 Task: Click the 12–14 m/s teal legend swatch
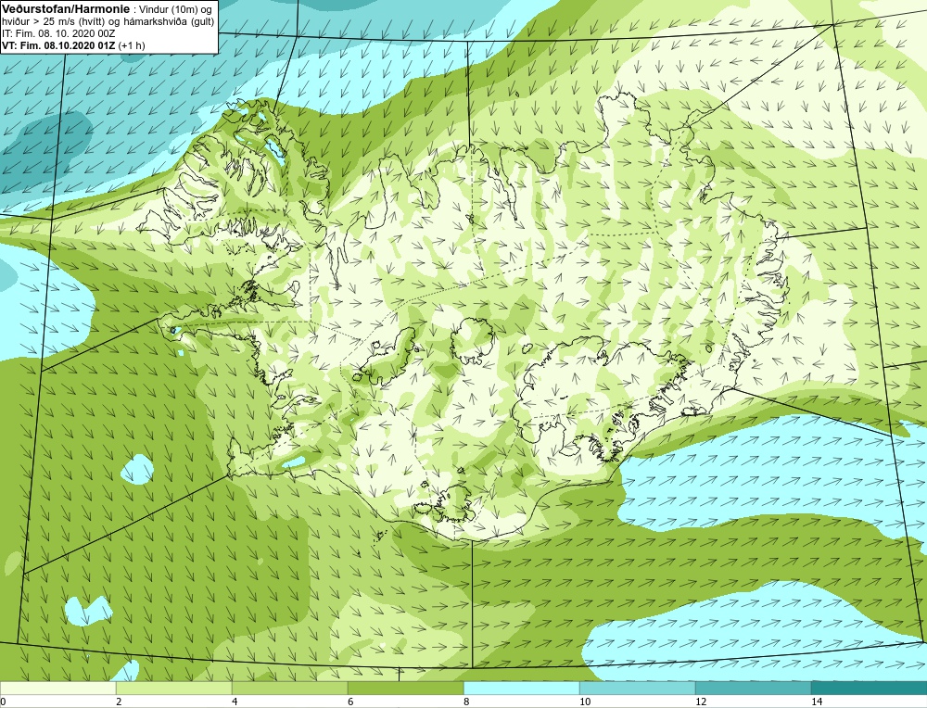753,689
